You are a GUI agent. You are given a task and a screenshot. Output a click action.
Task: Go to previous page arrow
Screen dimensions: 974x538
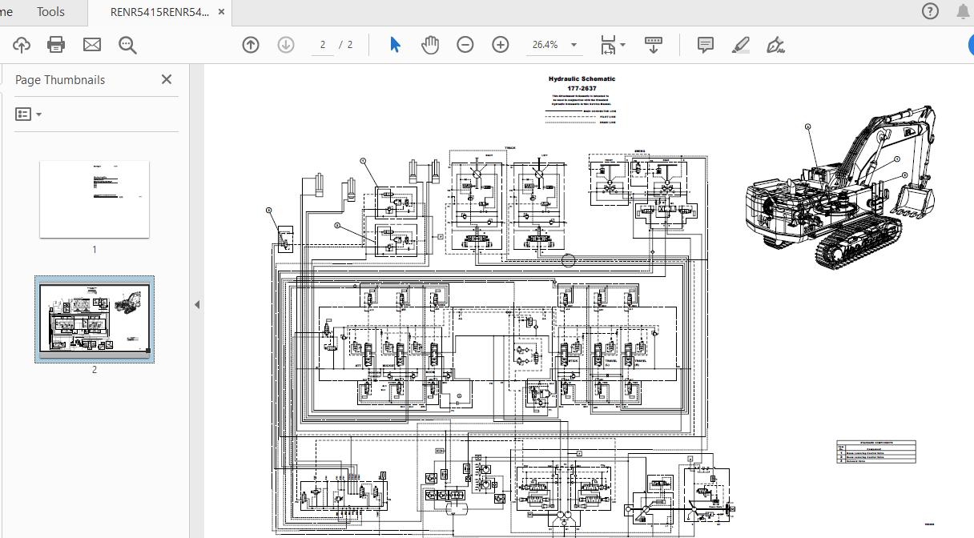[251, 45]
